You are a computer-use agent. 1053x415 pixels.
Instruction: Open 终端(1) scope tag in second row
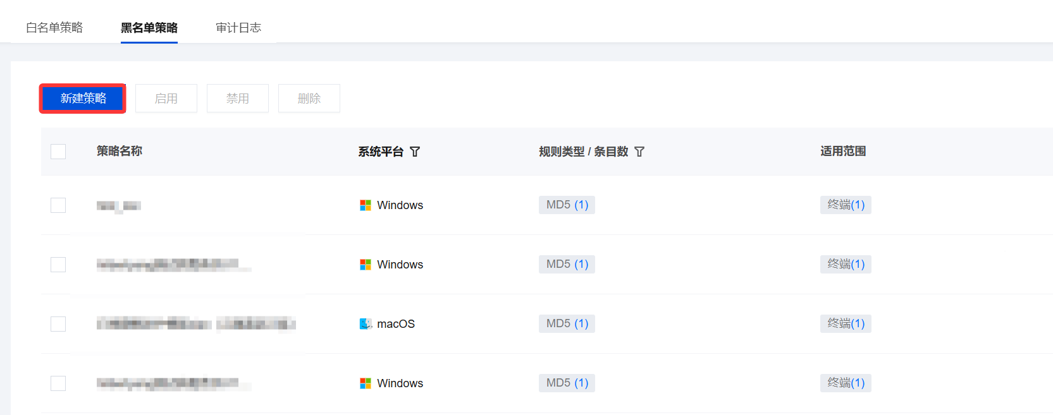pos(846,264)
